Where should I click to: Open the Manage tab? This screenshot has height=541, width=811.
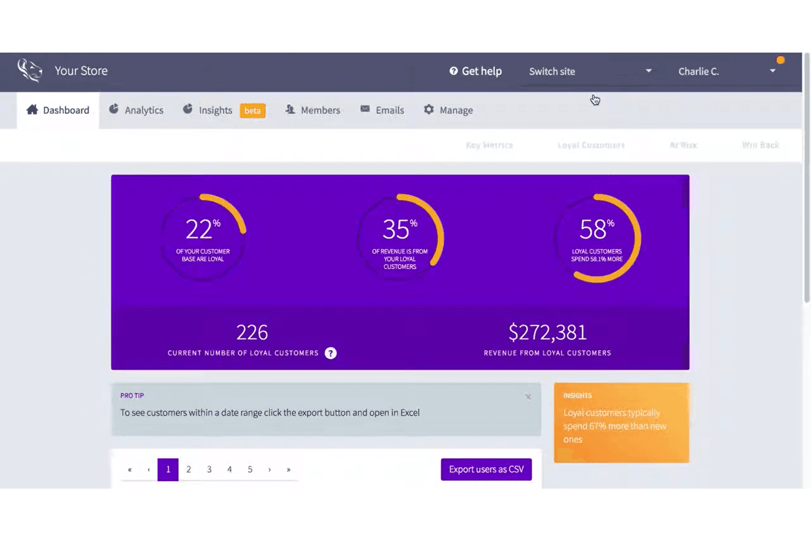pyautogui.click(x=448, y=110)
